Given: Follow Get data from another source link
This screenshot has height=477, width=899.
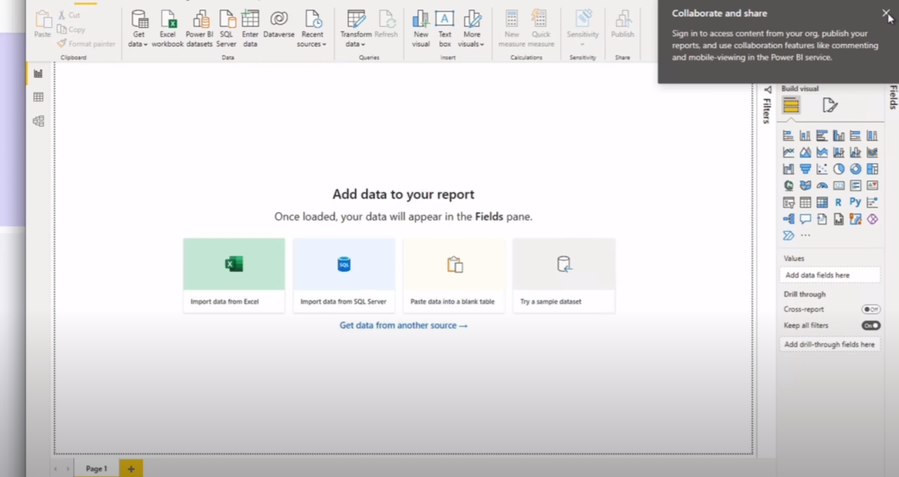Looking at the screenshot, I should [404, 325].
